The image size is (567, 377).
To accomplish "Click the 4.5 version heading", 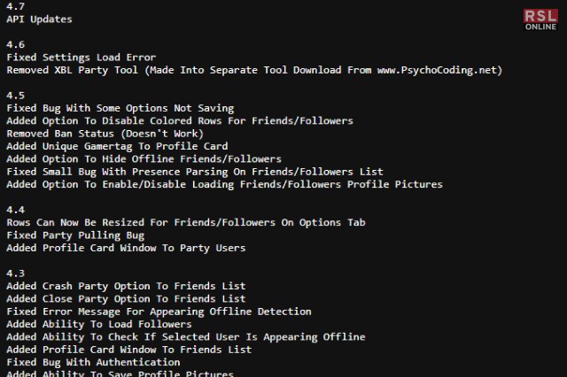I will pyautogui.click(x=15, y=96).
